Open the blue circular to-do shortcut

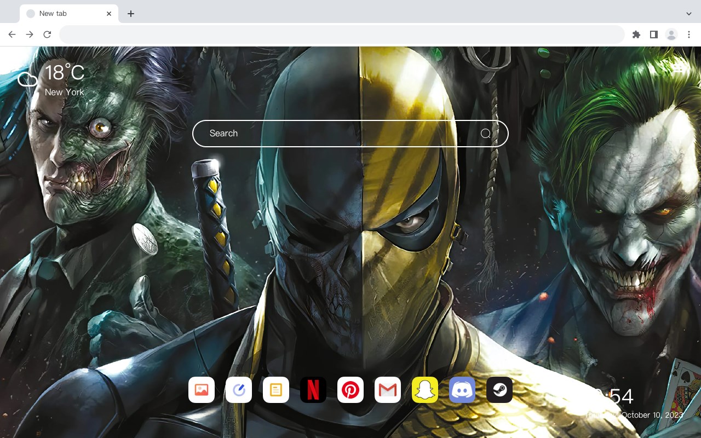[239, 390]
